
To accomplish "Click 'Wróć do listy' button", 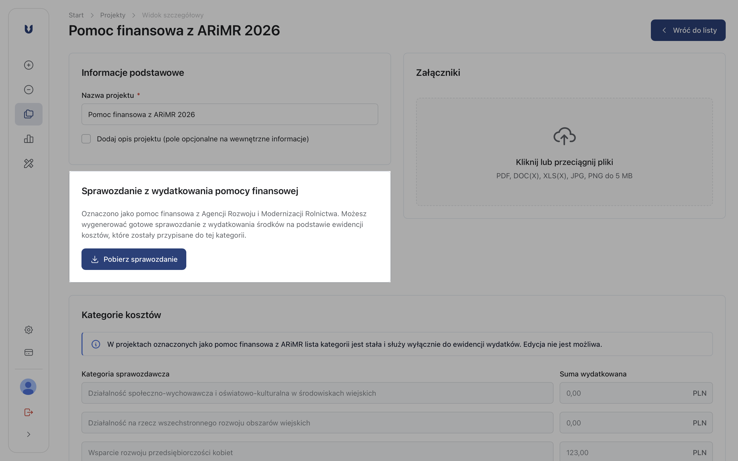I will click(688, 30).
